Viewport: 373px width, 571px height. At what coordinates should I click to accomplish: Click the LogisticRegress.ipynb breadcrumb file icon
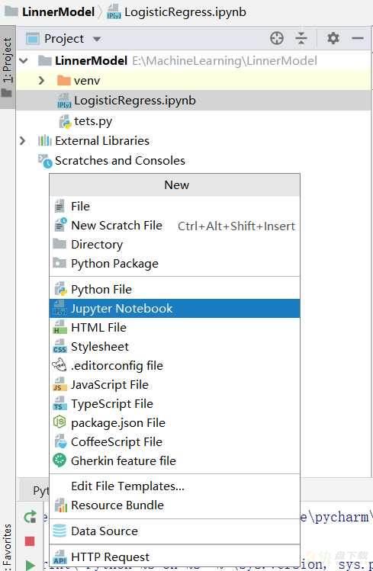coord(114,11)
